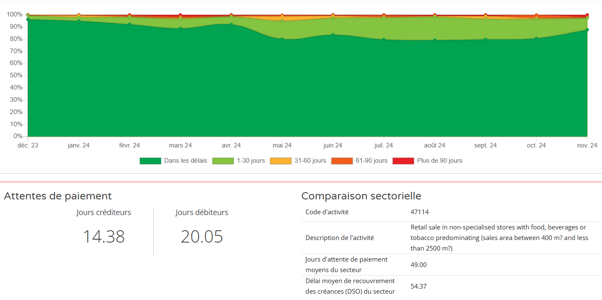Select the green data point above "nov. 24"
This screenshot has width=602, height=300.
point(586,30)
